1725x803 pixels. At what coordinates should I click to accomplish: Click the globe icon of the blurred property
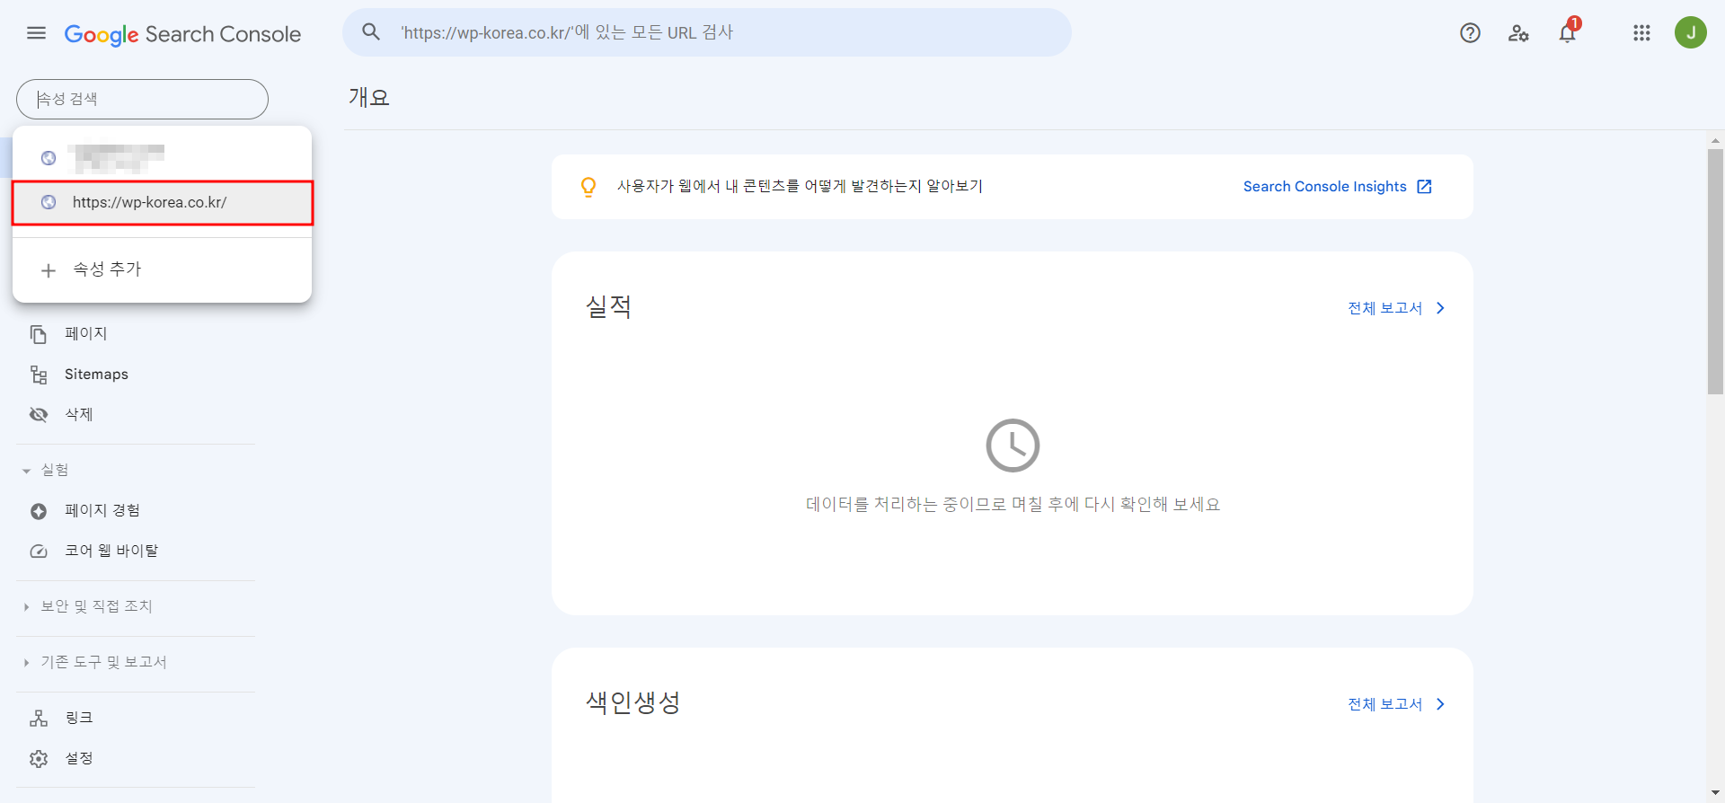coord(49,158)
